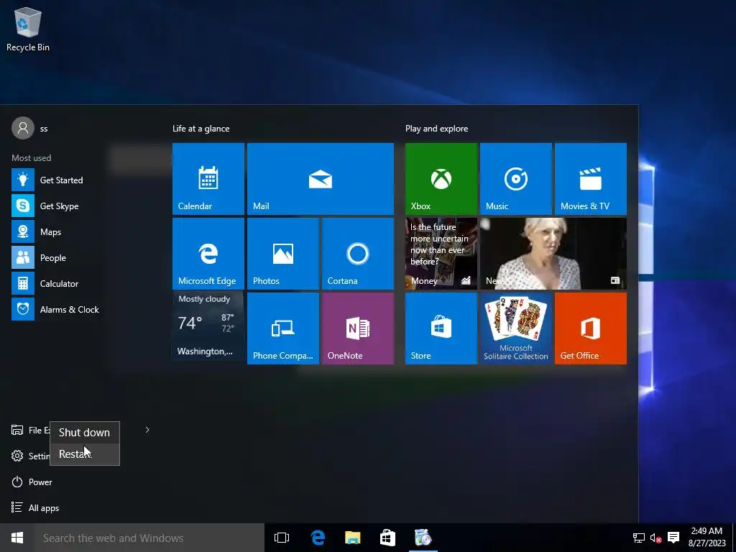Image resolution: width=736 pixels, height=552 pixels.
Task: Open network icon in system tray
Action: pyautogui.click(x=638, y=538)
